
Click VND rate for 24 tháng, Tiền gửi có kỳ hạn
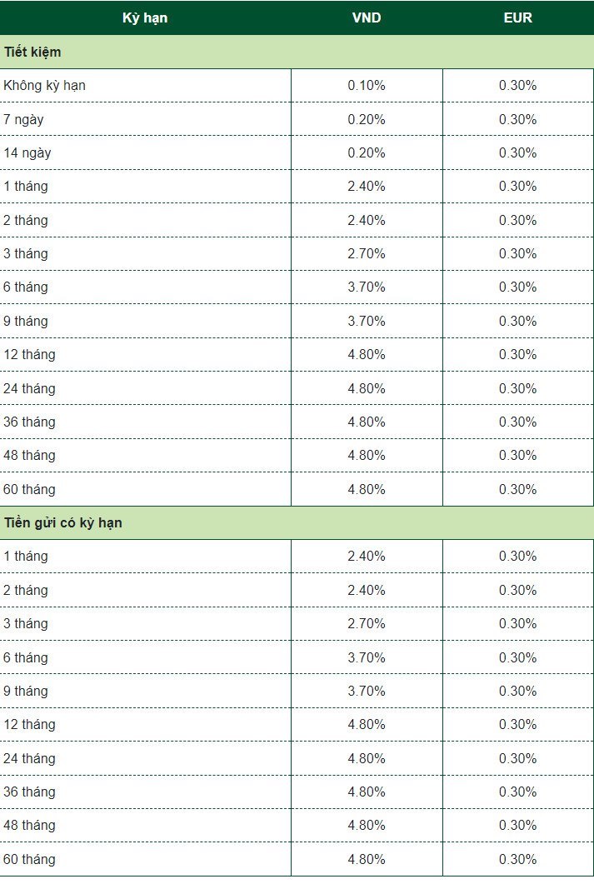click(367, 758)
